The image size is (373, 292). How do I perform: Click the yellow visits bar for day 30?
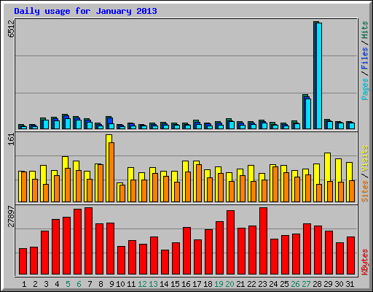pyautogui.click(x=339, y=180)
